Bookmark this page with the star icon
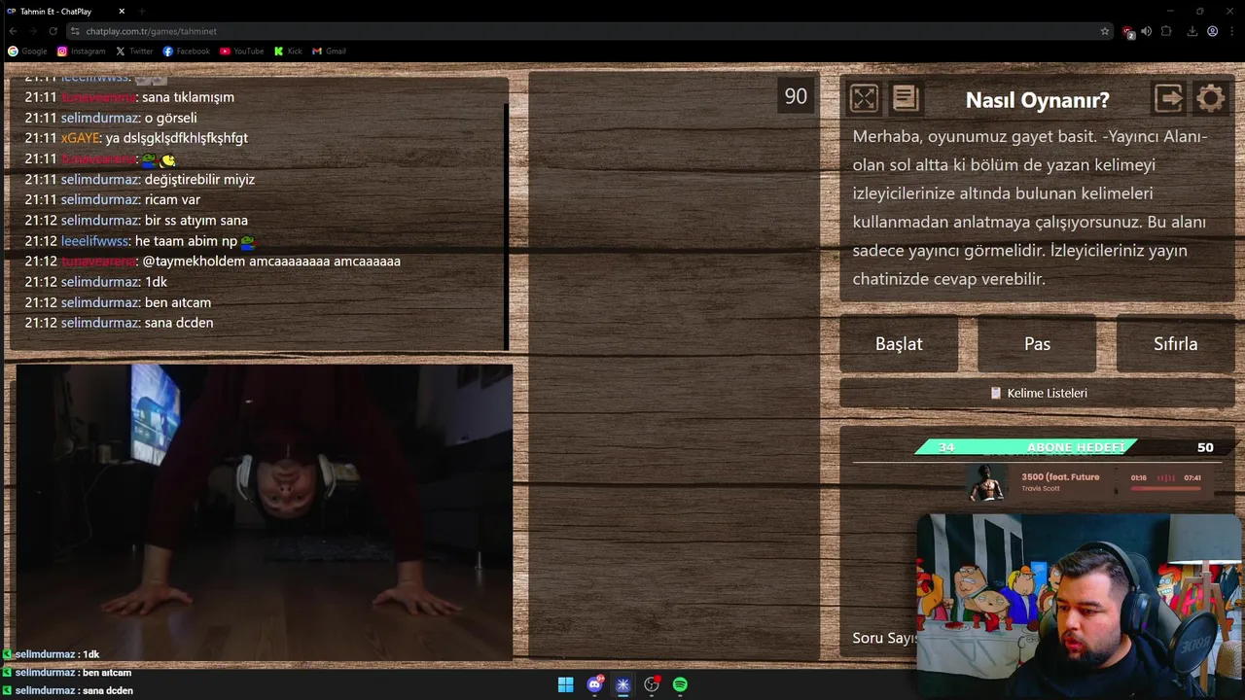The height and width of the screenshot is (700, 1245). (1105, 31)
